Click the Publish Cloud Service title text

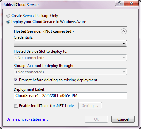(20, 5)
